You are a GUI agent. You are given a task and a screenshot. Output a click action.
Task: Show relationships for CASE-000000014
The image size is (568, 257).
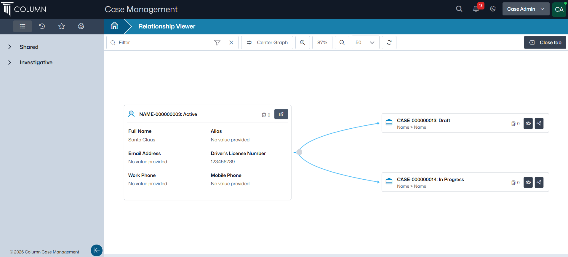(539, 183)
